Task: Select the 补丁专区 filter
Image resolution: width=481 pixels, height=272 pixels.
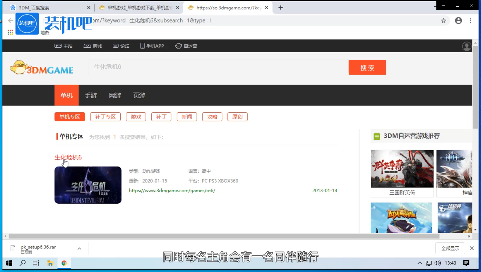Action: [105, 117]
